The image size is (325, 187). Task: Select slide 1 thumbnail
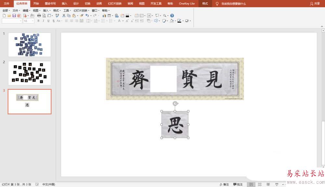click(x=30, y=45)
